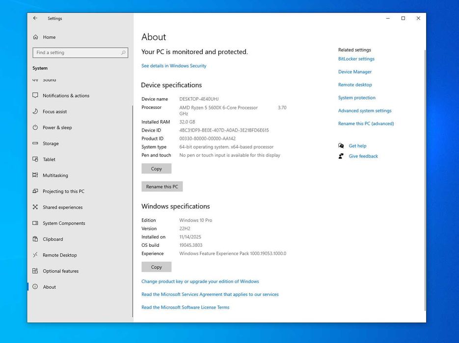Viewport: 459px width, 343px height.
Task: Click the Installed on date 11/14/2025
Action: pyautogui.click(x=190, y=237)
